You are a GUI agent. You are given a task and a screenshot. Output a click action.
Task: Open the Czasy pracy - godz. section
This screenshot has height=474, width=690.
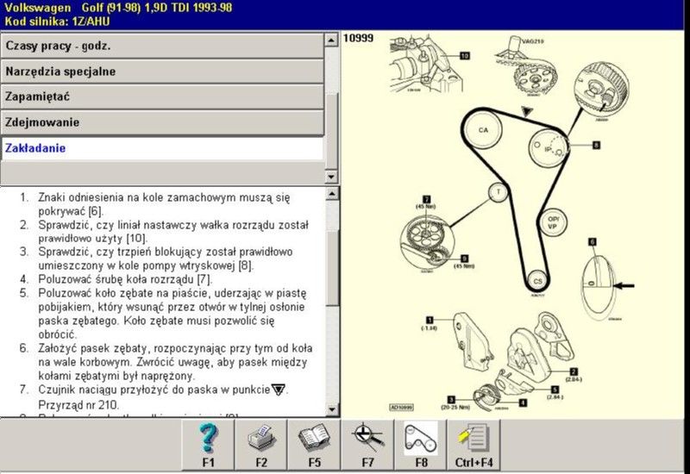click(x=162, y=46)
